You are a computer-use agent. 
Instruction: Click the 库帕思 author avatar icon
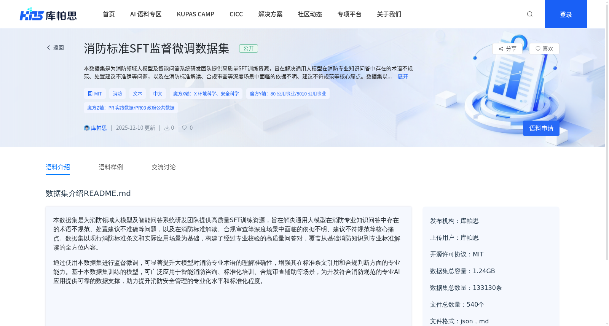coord(86,128)
